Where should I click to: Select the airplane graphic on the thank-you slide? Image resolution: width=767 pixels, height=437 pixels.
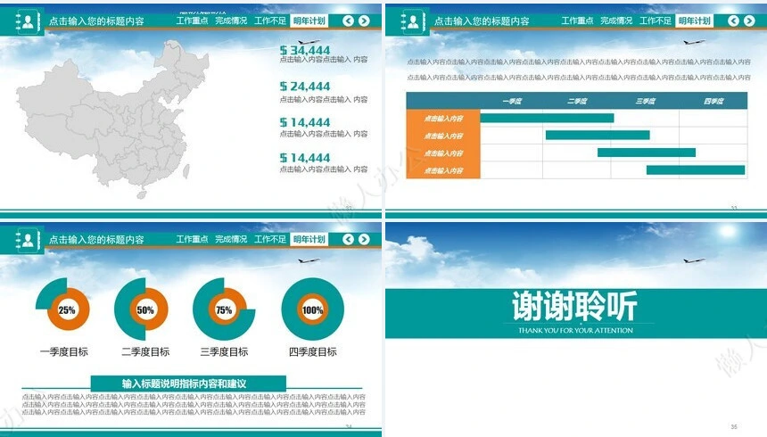[x=694, y=260]
